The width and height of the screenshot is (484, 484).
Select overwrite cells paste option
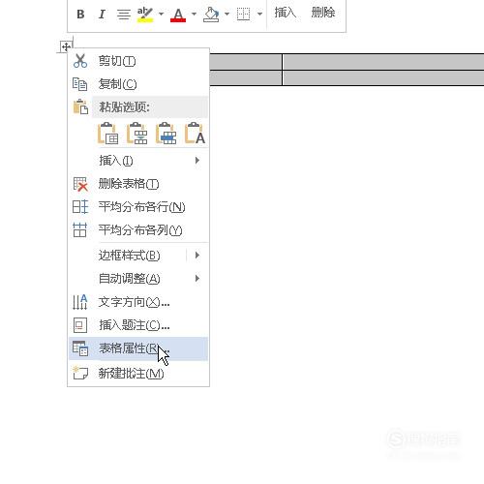coord(166,133)
